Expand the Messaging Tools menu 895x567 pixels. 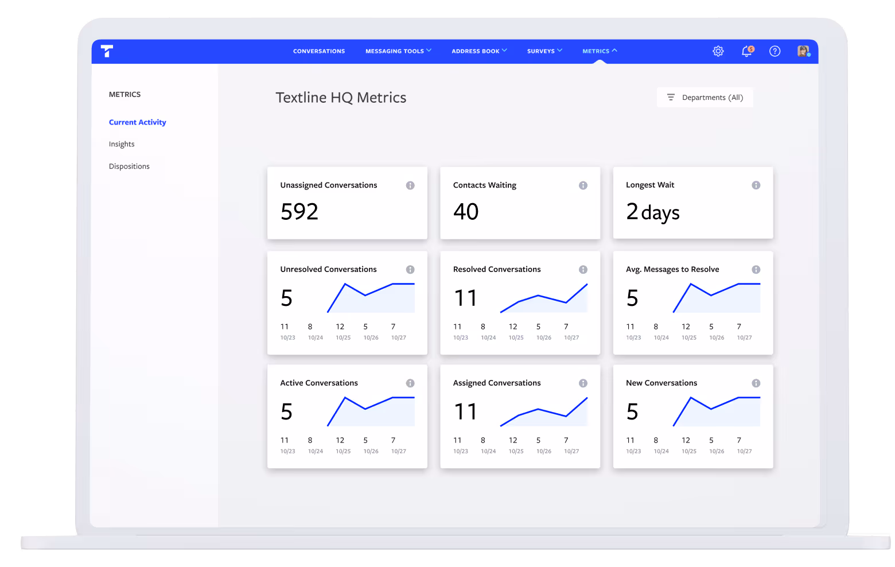tap(398, 51)
